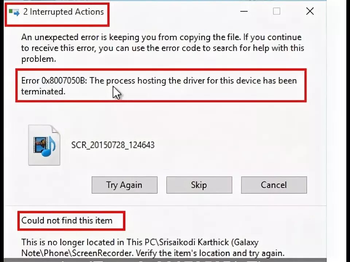Select the "Could not find this item" heading

click(67, 221)
